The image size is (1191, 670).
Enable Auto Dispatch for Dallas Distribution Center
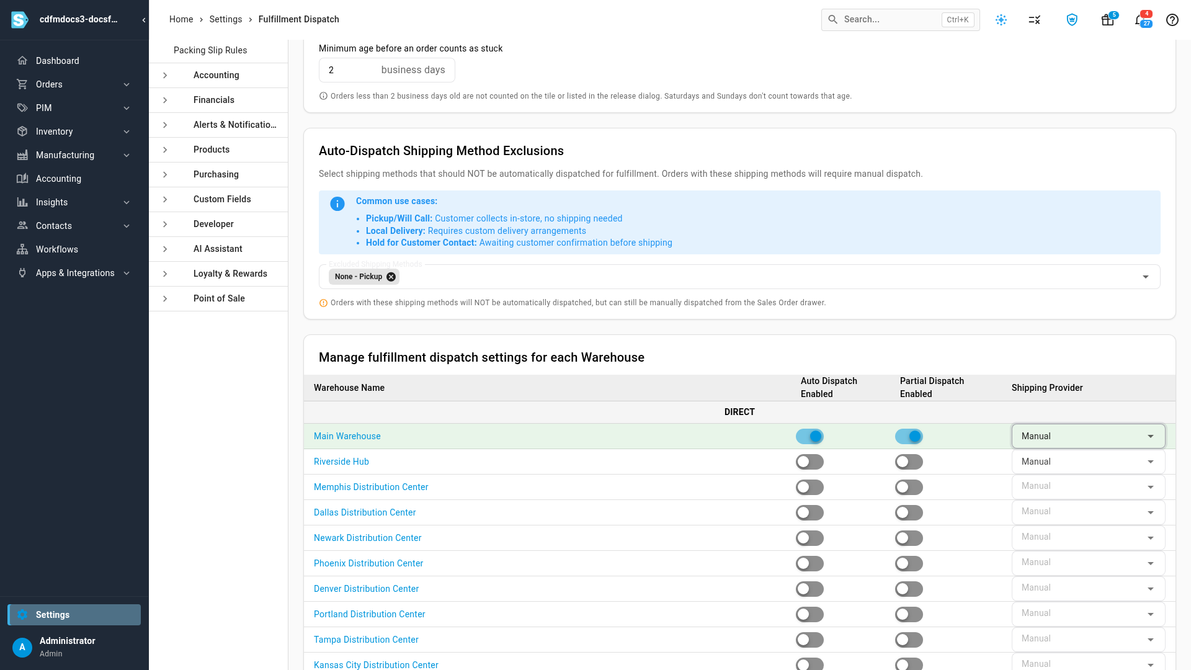(810, 512)
